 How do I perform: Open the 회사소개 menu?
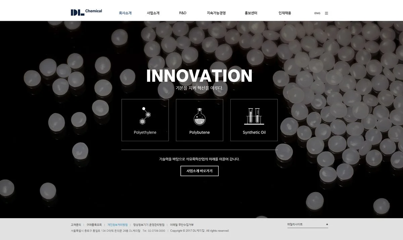pos(125,13)
